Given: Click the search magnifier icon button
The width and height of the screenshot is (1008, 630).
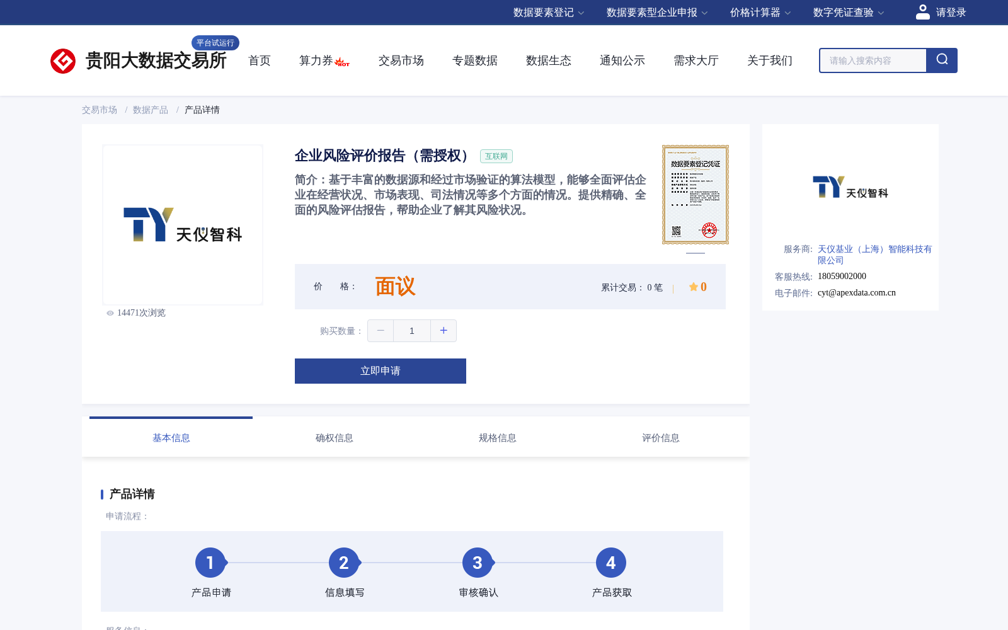Looking at the screenshot, I should pos(942,60).
